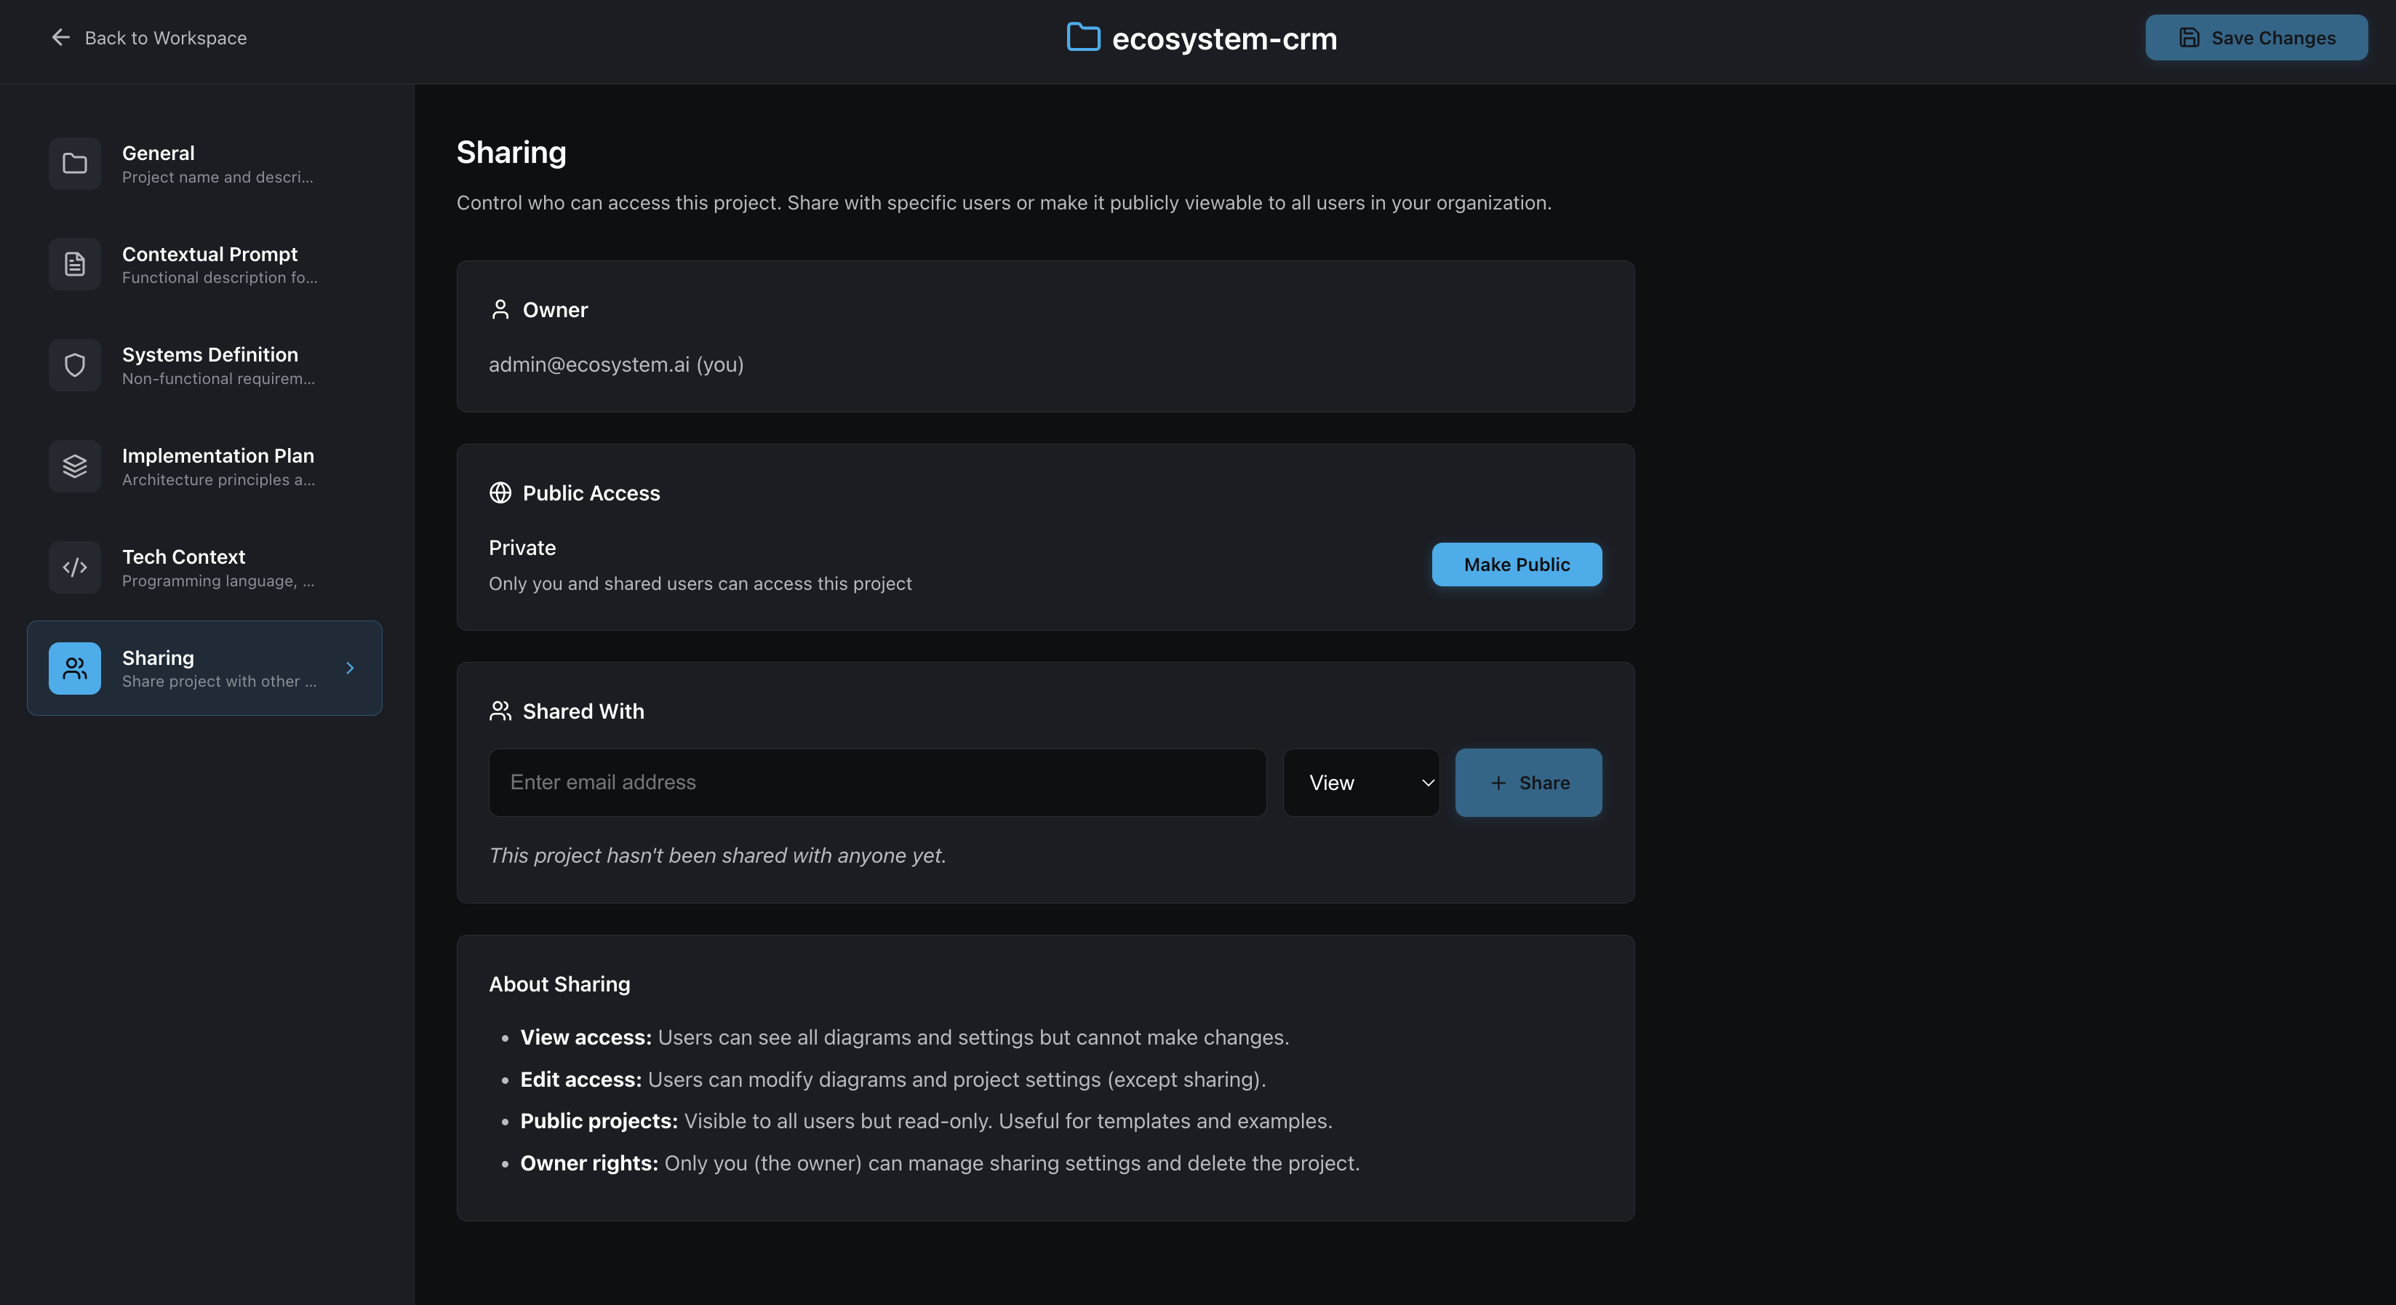
Task: Click the Sharing users icon in sidebar
Action: 74,668
